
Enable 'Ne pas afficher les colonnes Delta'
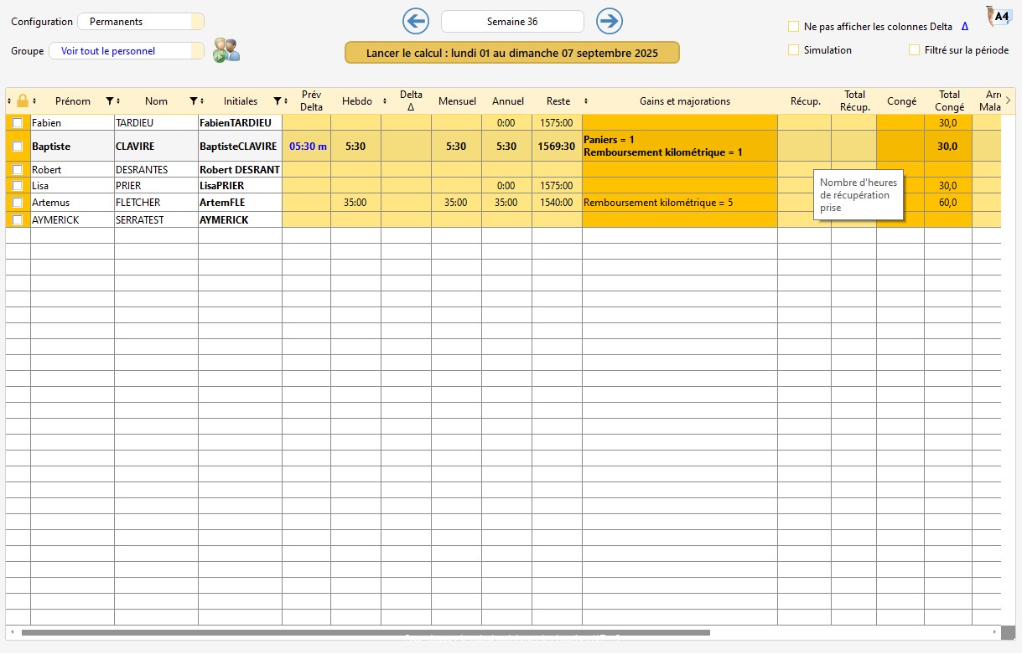click(x=793, y=27)
